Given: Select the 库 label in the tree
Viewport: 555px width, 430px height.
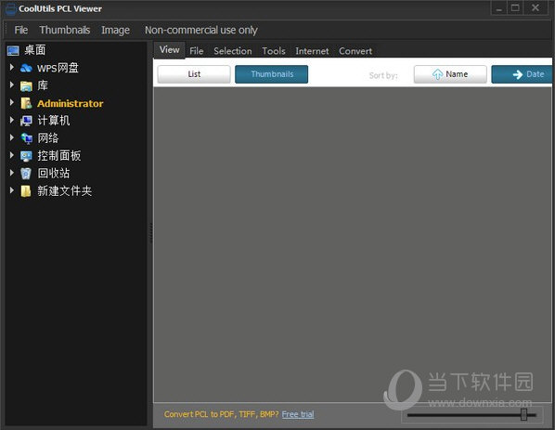Looking at the screenshot, I should coord(43,85).
